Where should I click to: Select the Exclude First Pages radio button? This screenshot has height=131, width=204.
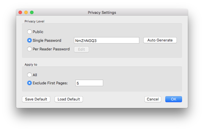29,83
